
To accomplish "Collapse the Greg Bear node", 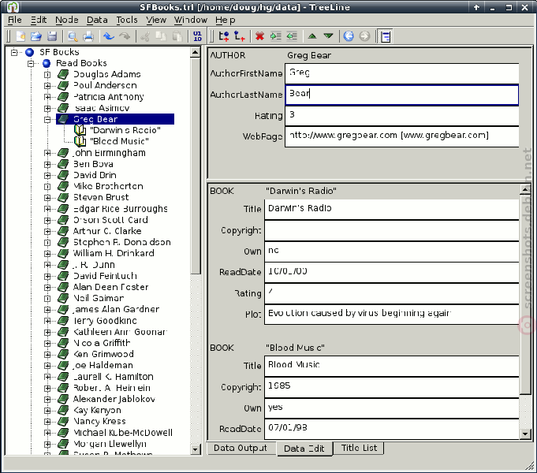I will [x=47, y=120].
